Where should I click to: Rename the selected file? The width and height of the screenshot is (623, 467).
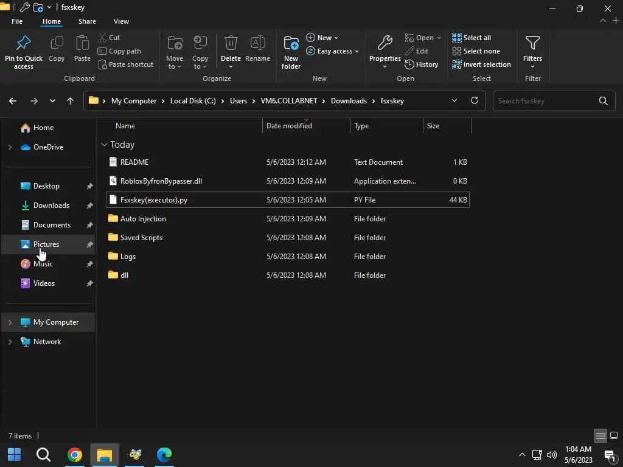(257, 49)
